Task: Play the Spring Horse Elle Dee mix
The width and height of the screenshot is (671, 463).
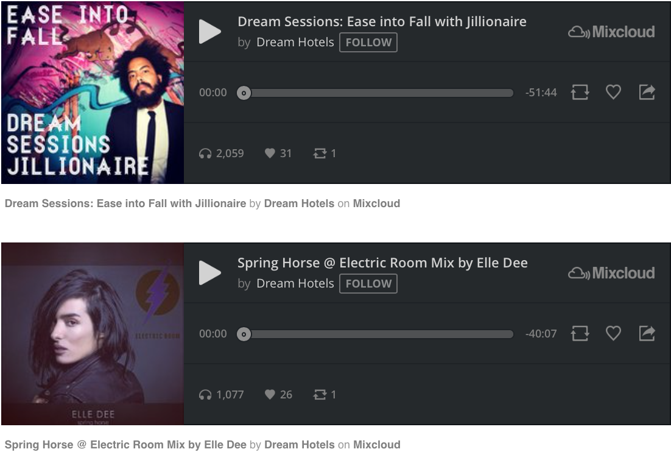Action: point(209,272)
